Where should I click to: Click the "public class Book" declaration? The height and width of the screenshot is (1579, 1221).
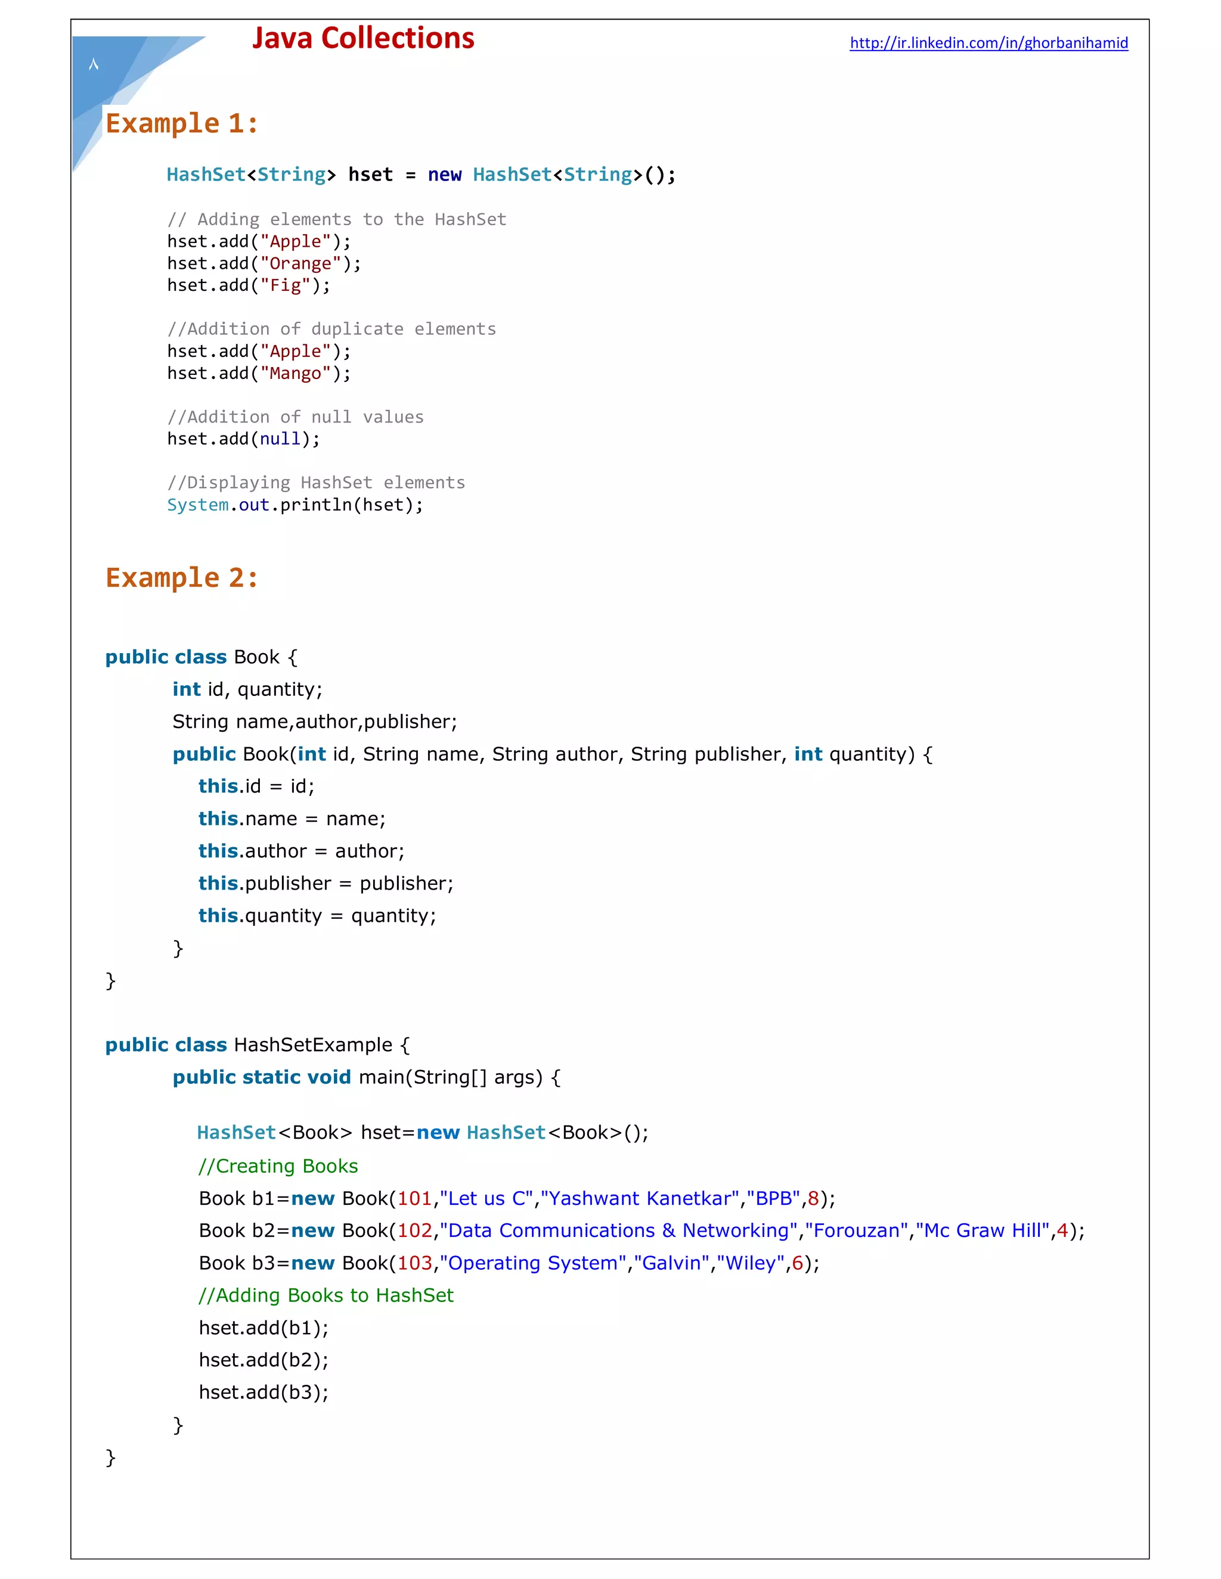201,657
